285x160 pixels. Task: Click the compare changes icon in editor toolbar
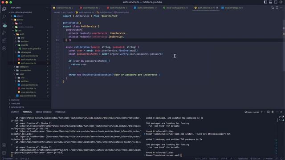273,8
